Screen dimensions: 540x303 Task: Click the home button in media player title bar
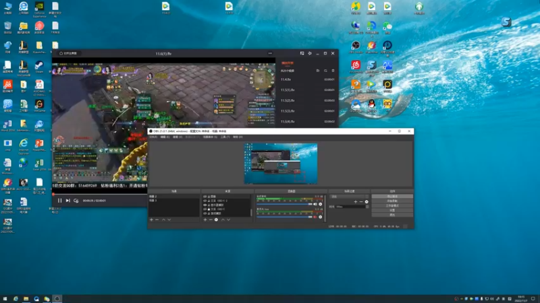68,53
